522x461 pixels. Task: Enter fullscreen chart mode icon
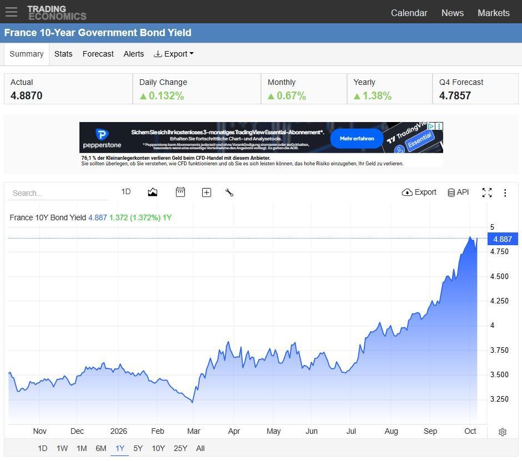click(x=486, y=192)
